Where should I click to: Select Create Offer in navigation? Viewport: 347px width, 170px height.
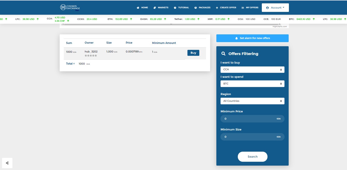coord(226,7)
